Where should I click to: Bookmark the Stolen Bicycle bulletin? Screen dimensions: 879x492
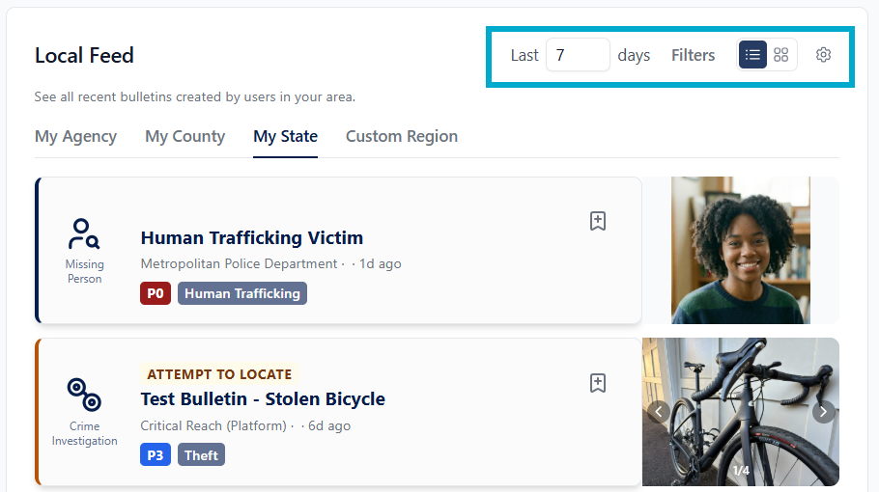pos(598,383)
